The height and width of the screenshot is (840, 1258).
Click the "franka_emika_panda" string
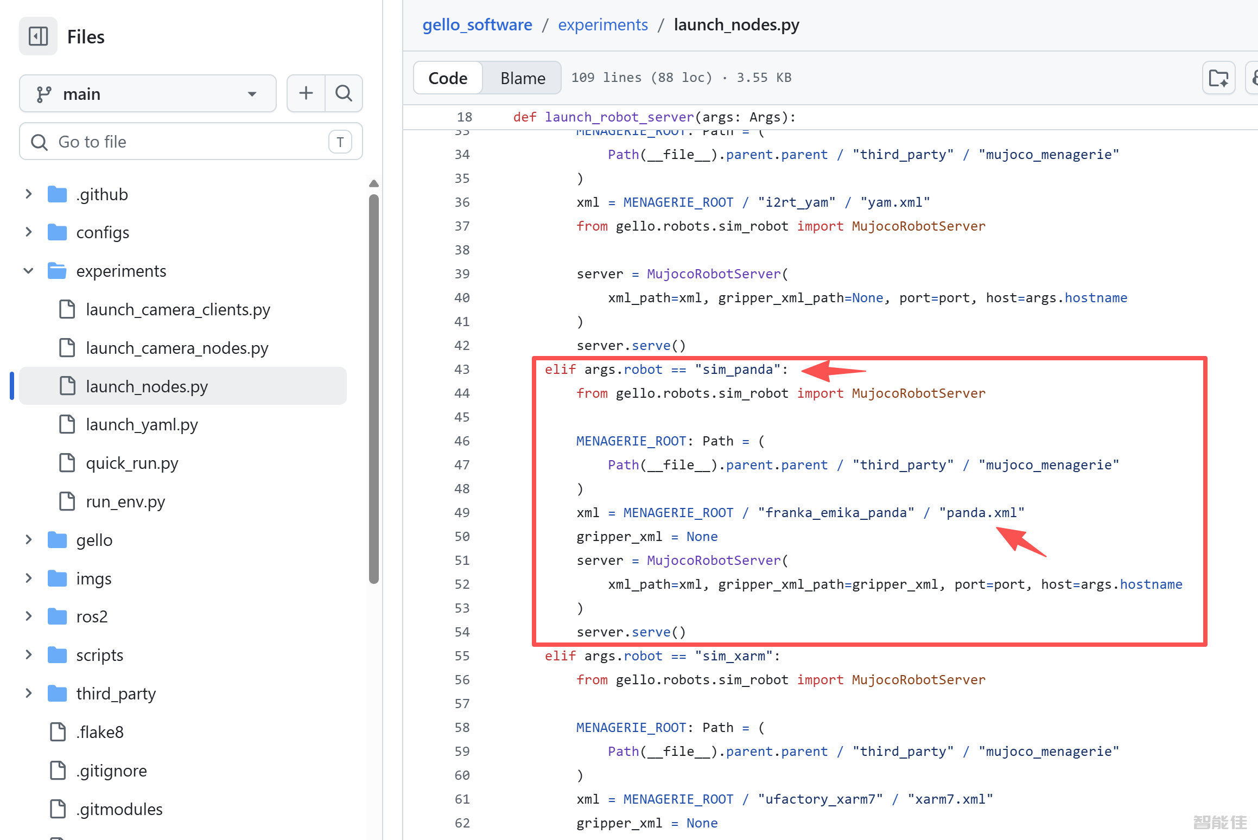[836, 513]
